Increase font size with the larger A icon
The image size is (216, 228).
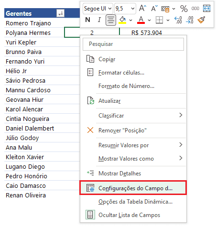click(142, 8)
